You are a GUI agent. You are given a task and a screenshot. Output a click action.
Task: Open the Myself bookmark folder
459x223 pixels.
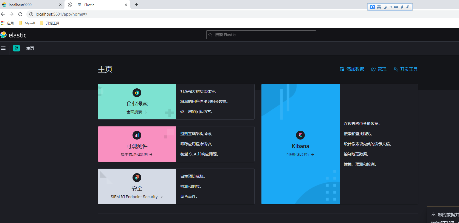coord(27,23)
